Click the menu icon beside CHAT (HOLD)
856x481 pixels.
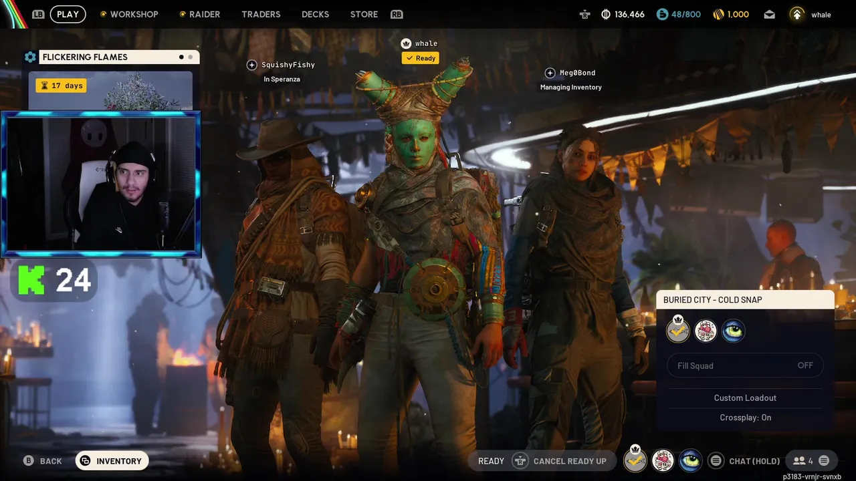(x=716, y=461)
